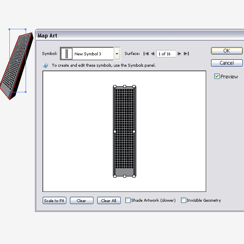The image size is (244, 244).
Task: Click the bottom-center handle of mapped art
Action: [x=124, y=176]
